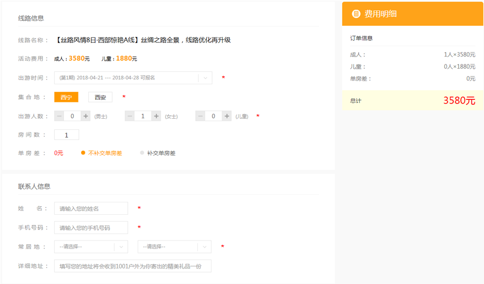
Task: Click the 联系人信息 section heading
Action: (34, 186)
